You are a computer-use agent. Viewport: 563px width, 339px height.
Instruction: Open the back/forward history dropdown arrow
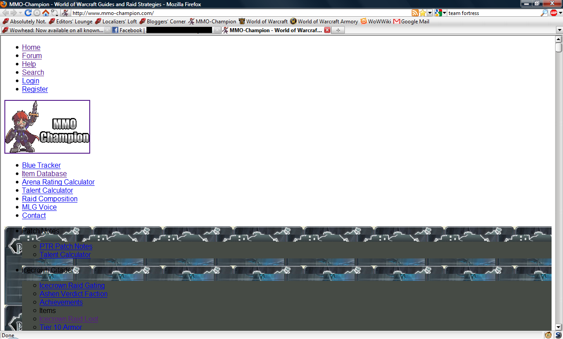pos(20,13)
